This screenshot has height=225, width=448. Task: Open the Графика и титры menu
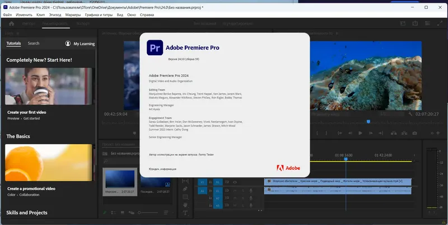[99, 15]
